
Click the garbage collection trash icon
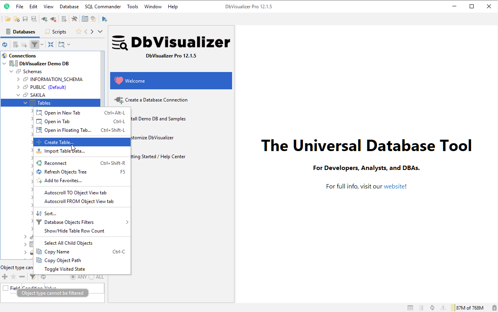(494, 308)
